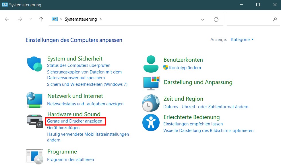Go back with the left arrow button

[7, 19]
